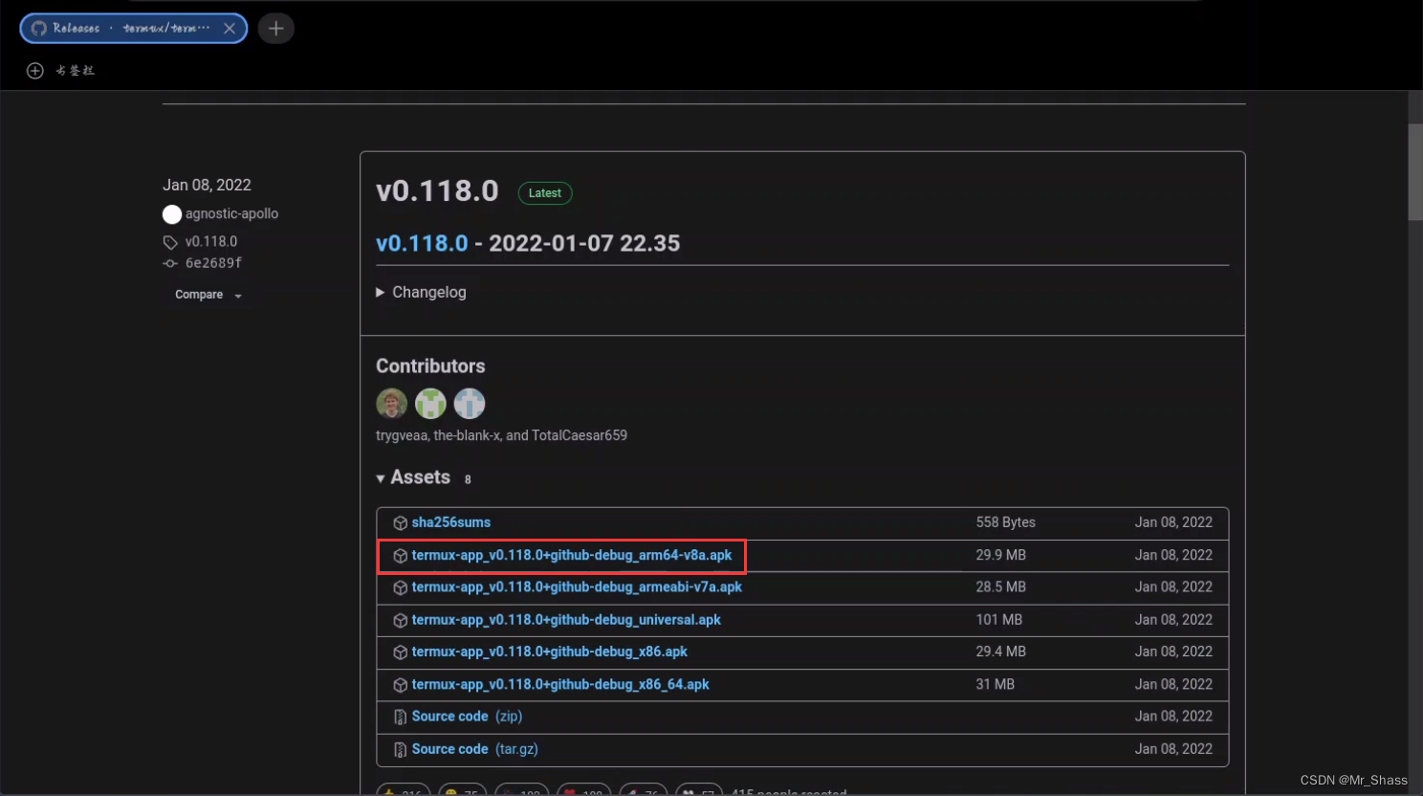Click file-zip icon beside Source code (tar.gz)
1423x796 pixels.
(401, 749)
